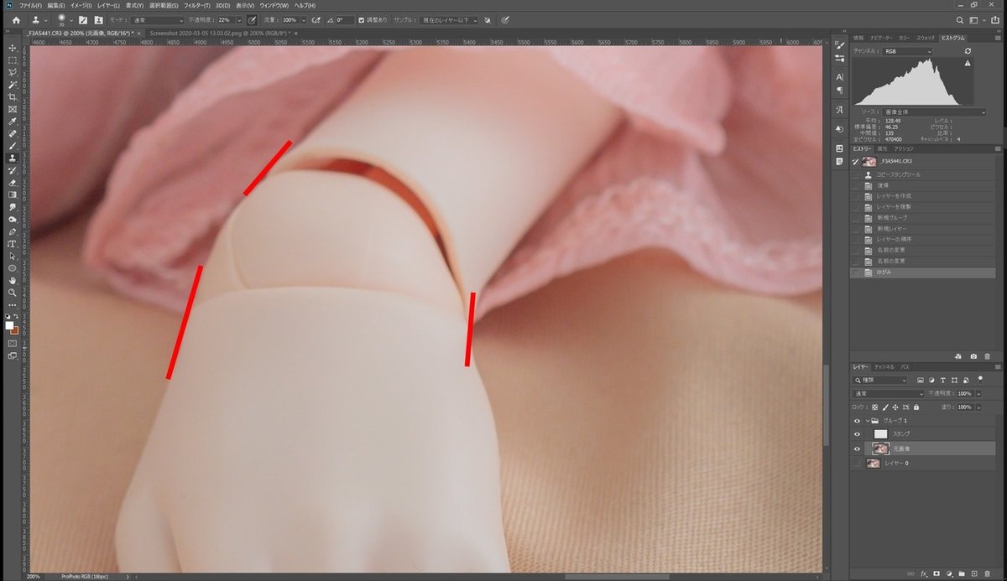Select the レイヤーを複製 history state

923,207
